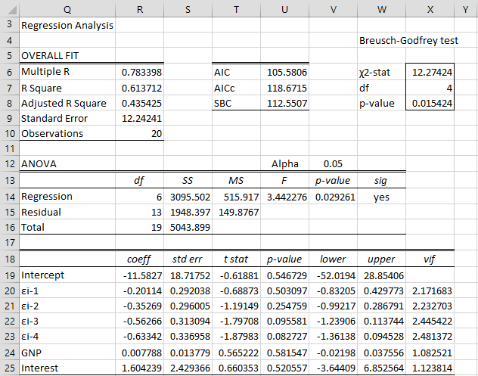Screen dimensions: 478x376
Task: Select Breusch-Godfrey df value 4
Action: pyautogui.click(x=430, y=88)
